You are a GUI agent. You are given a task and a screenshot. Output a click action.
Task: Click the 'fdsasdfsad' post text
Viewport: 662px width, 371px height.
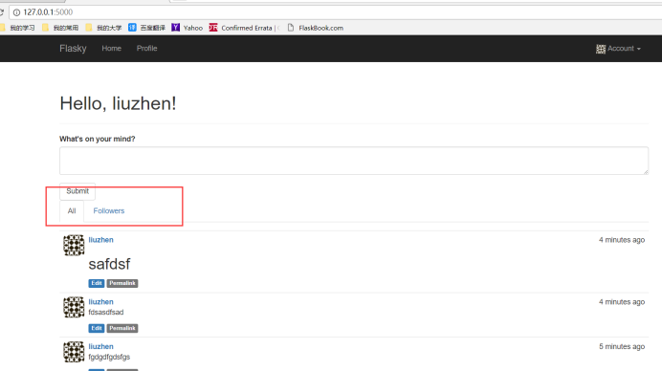pos(106,313)
